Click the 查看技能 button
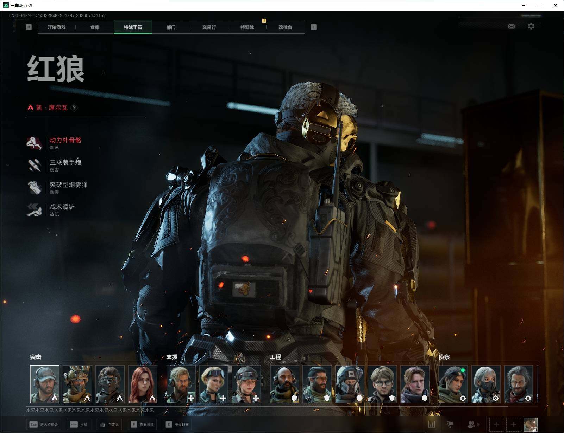The width and height of the screenshot is (564, 433). (x=143, y=425)
